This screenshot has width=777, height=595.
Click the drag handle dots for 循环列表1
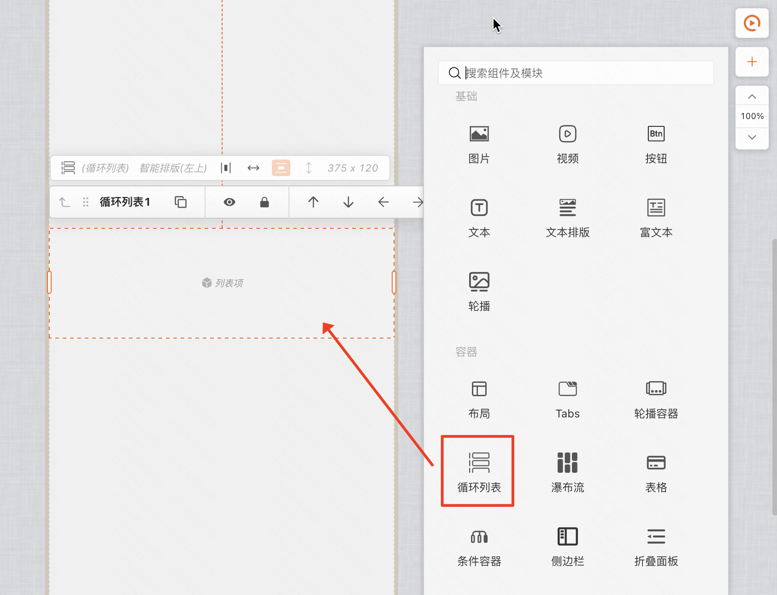click(85, 202)
